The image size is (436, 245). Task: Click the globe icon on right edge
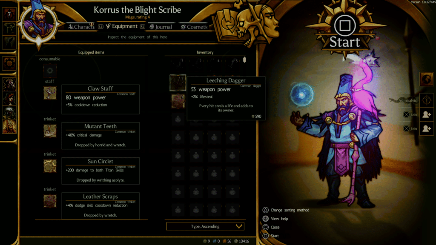426,79
